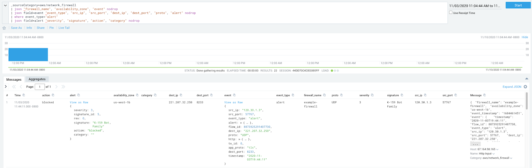Copy the severity column
This screenshot has height=168, width=532.
click(372, 95)
